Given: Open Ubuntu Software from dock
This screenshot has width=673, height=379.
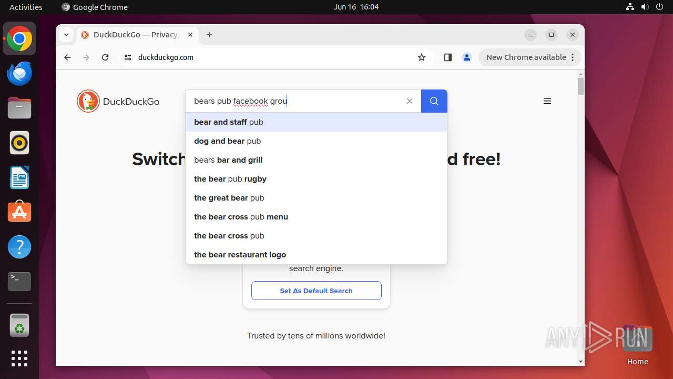Looking at the screenshot, I should point(19,212).
